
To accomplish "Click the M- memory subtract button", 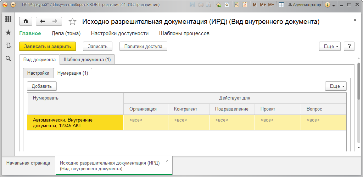I will pyautogui.click(x=271, y=5).
